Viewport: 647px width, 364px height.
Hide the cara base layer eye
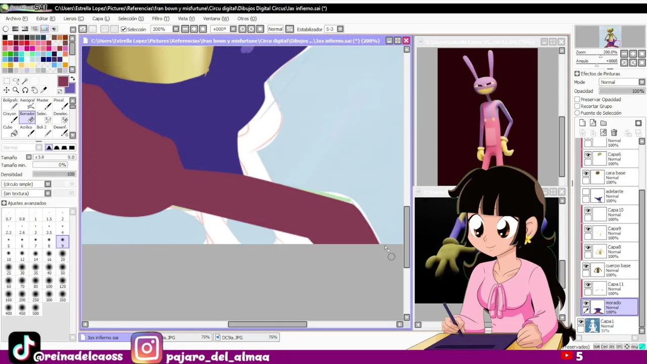tap(586, 173)
